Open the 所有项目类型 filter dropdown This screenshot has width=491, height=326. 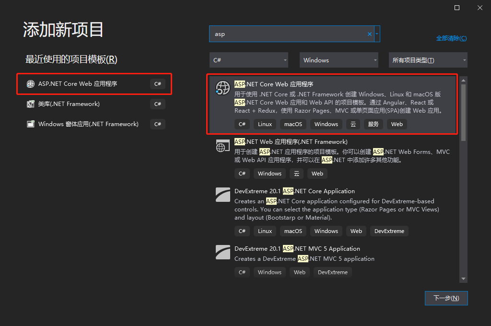(x=428, y=60)
